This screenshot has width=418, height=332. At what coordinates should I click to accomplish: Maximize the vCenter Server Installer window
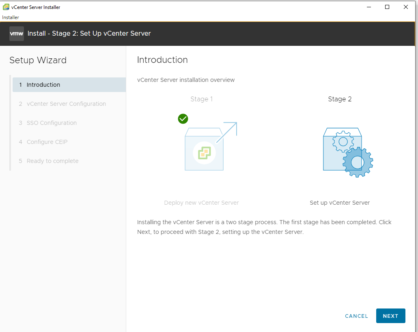(x=387, y=7)
